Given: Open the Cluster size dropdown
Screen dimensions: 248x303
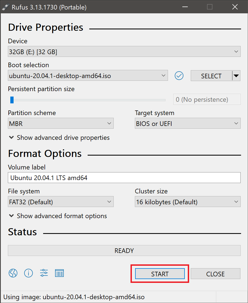Looking at the screenshot, I should click(x=187, y=202).
